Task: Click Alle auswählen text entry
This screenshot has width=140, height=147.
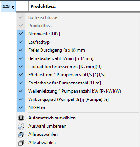Action: tap(43, 134)
